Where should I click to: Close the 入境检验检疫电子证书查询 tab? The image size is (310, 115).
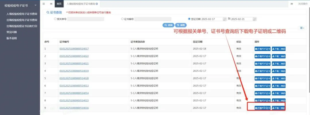click(97, 4)
